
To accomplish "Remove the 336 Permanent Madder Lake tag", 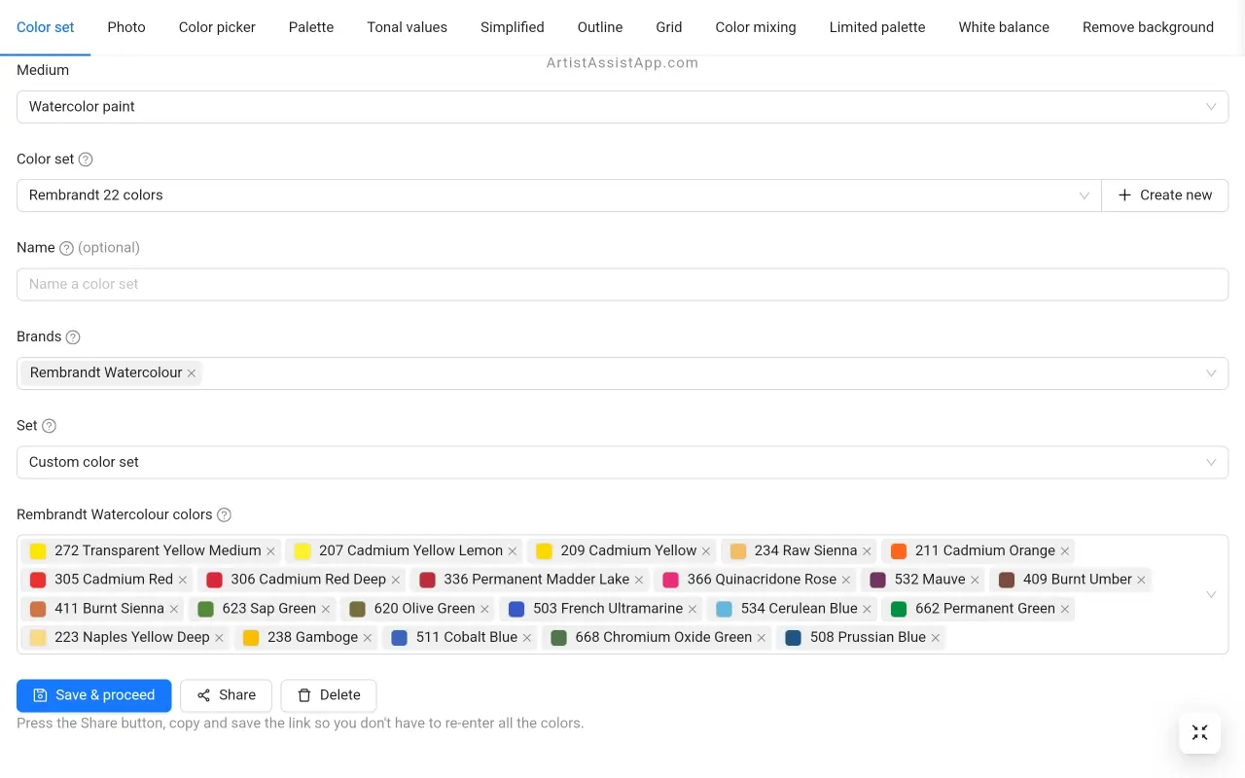I will (x=639, y=580).
